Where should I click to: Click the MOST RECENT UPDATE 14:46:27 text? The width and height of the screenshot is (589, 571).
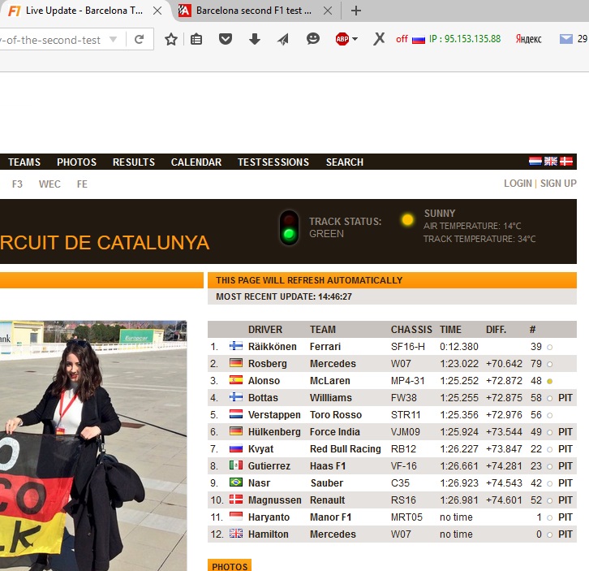coord(284,296)
